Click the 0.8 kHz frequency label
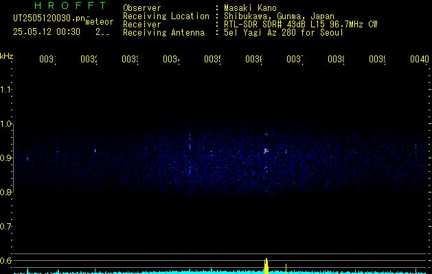Image resolution: width=432 pixels, height=274 pixels. tap(5, 192)
